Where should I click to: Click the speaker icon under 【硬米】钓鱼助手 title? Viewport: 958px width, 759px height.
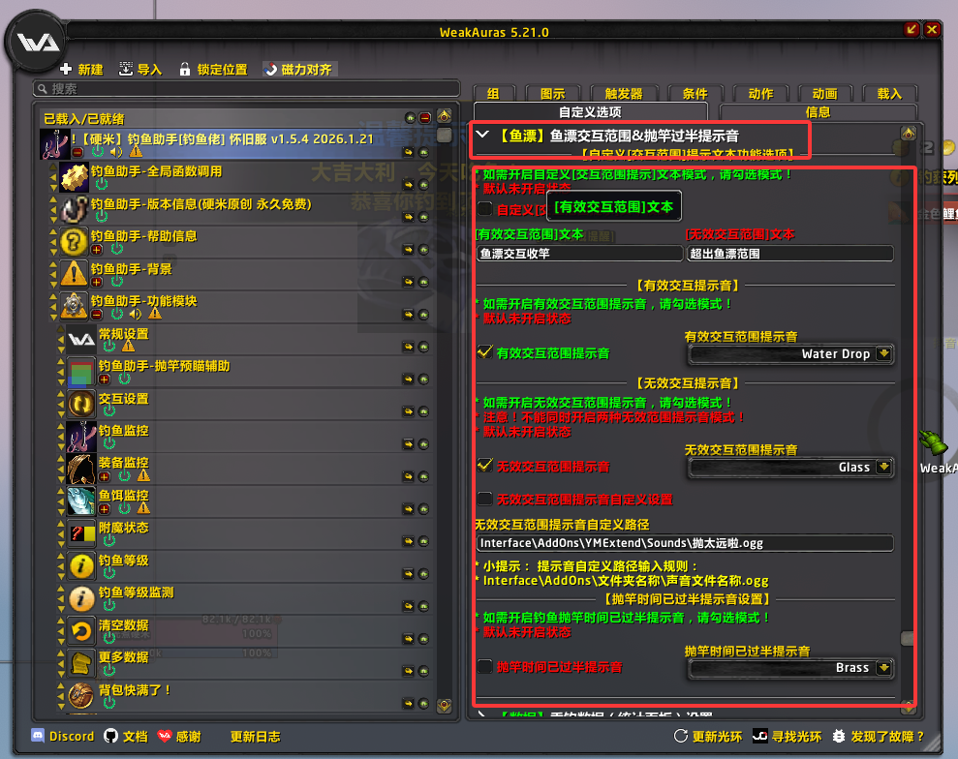coord(116,151)
